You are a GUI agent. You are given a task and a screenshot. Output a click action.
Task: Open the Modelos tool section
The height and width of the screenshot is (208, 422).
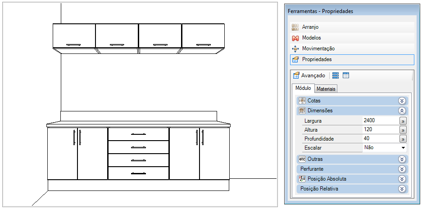click(352, 38)
